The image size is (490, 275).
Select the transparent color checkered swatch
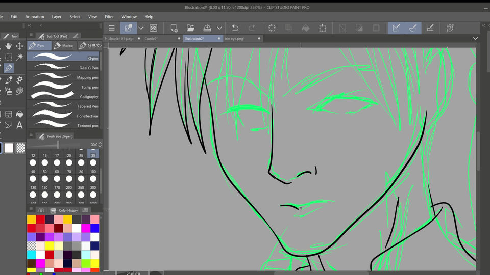coord(20,148)
